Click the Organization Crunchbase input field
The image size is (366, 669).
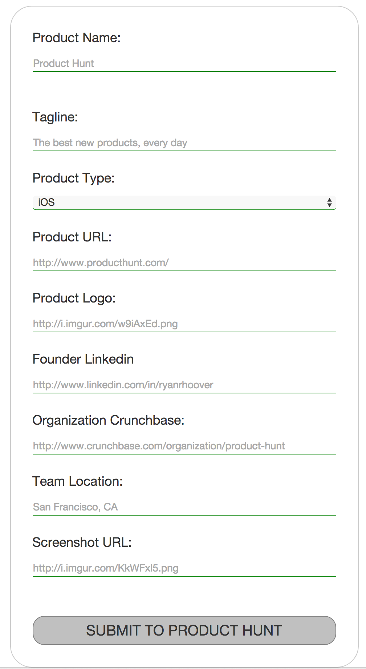point(184,446)
